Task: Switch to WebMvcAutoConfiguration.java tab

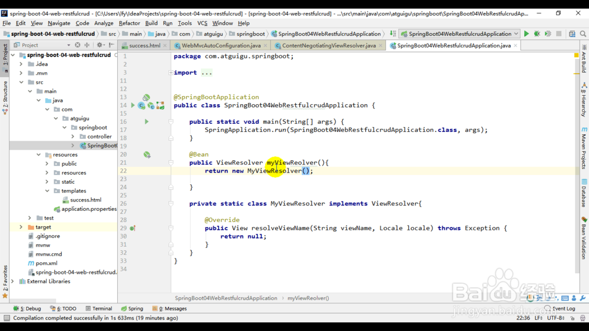Action: (221, 45)
